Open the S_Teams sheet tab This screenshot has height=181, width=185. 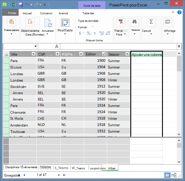click(x=61, y=168)
